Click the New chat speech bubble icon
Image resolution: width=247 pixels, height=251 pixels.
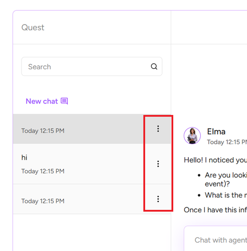coord(64,101)
